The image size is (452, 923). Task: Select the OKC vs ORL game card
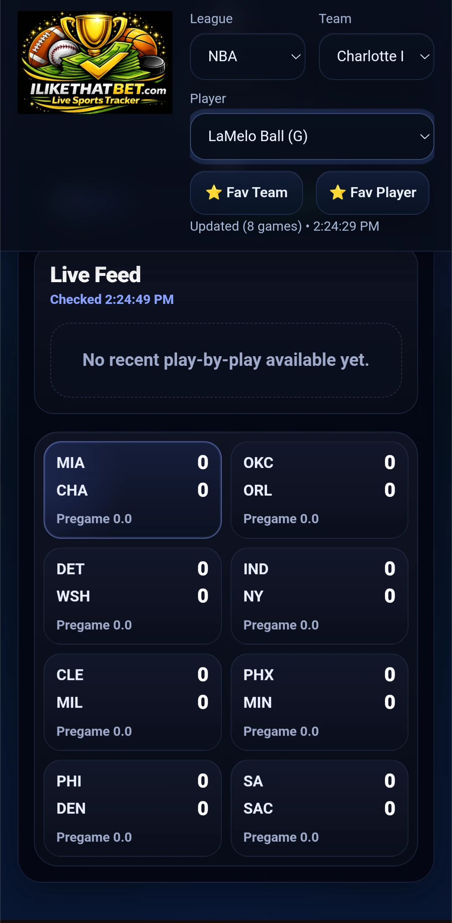click(319, 490)
